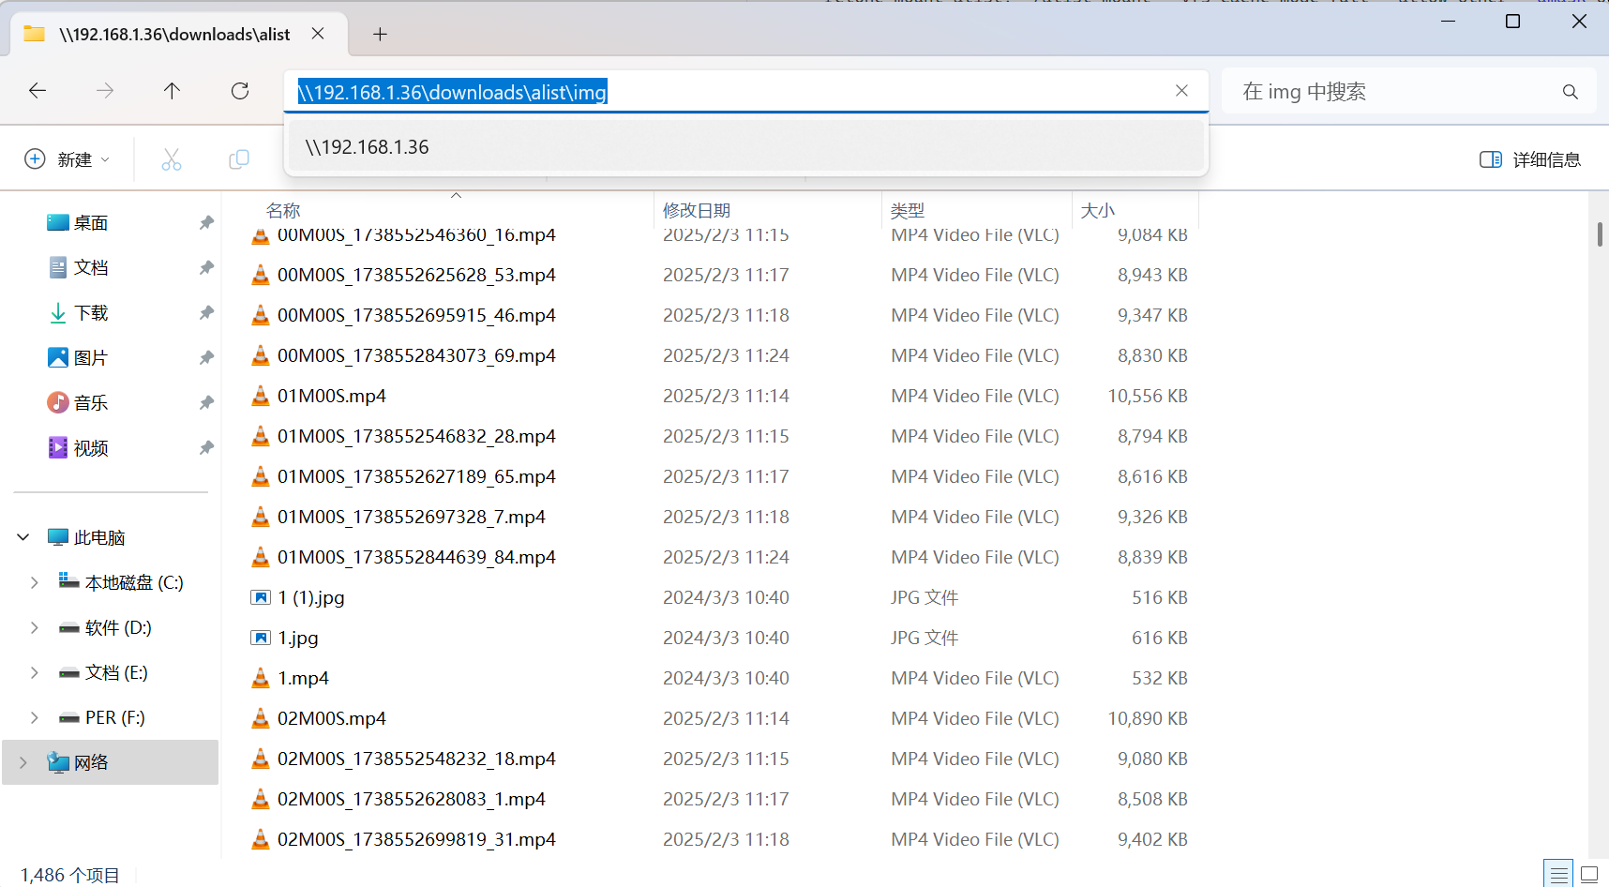The image size is (1609, 887).
Task: Close the \\192.168.1.36\downloads\alist tab
Action: pyautogui.click(x=318, y=34)
